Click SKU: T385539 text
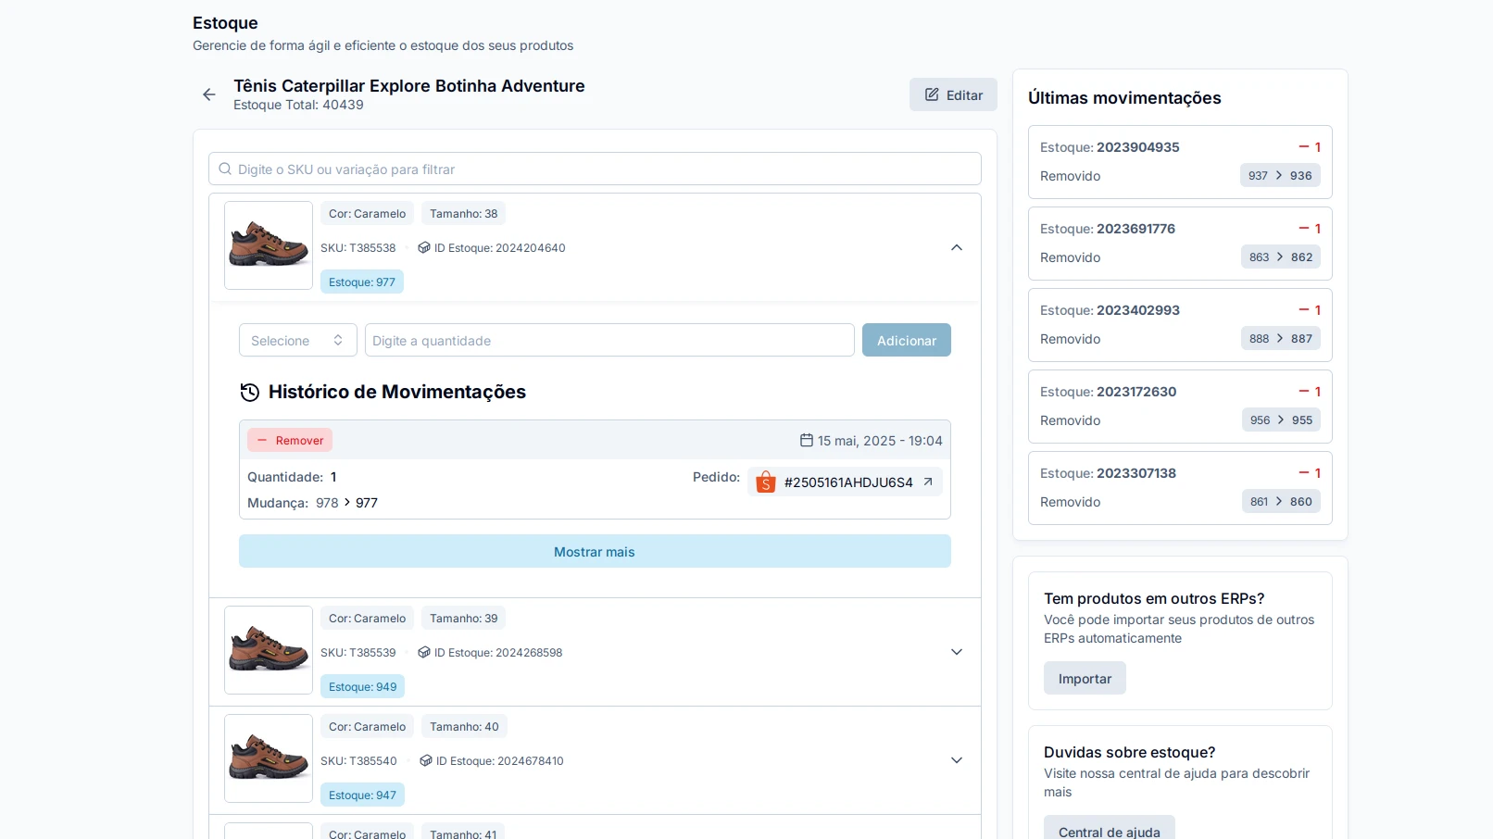 coord(358,652)
